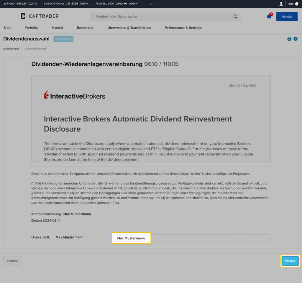Viewport: 302px width, 283px height.
Task: Click the signature input field
Action: (192, 238)
